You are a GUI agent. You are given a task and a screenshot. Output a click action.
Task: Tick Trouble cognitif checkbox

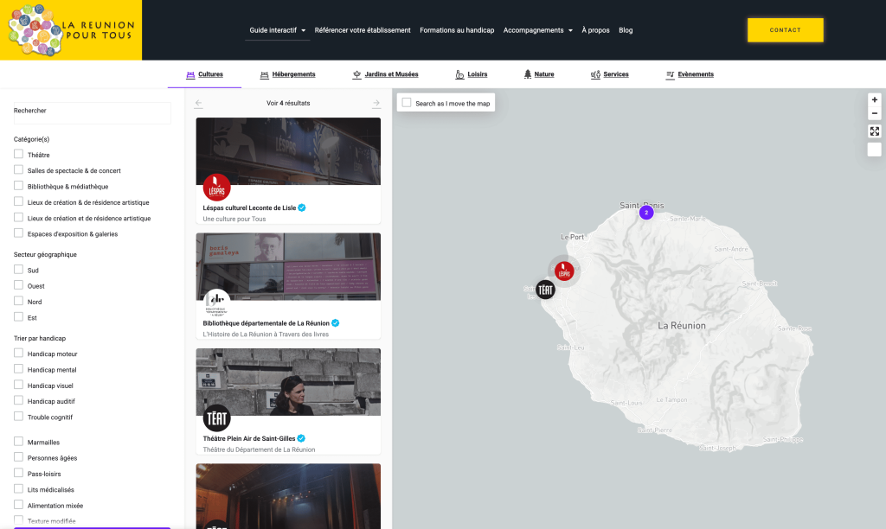pyautogui.click(x=19, y=417)
